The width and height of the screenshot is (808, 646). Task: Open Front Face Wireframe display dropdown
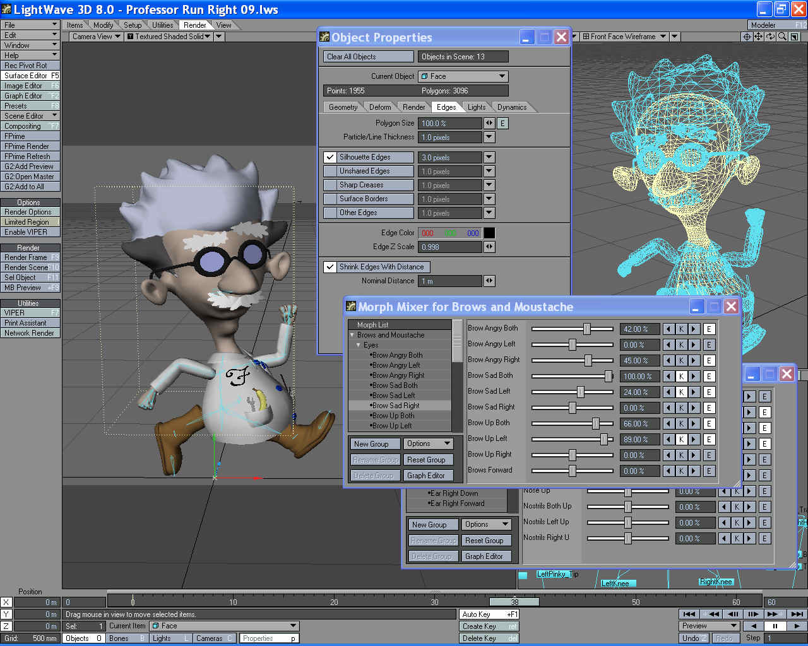[624, 37]
